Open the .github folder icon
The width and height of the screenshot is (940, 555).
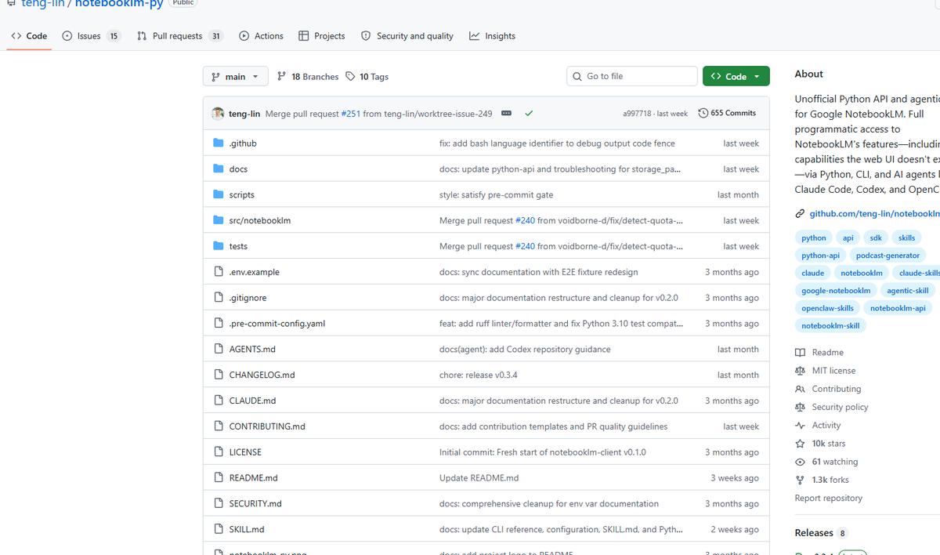219,143
